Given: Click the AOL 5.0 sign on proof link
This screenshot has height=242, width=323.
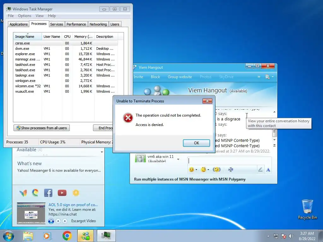Looking at the screenshot, I should coord(73,205).
